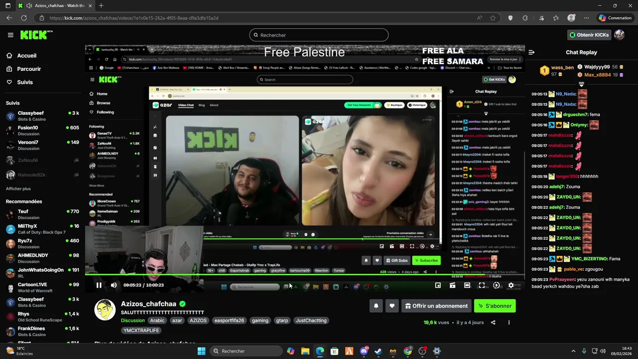The height and width of the screenshot is (359, 638).
Task: Open the Discussion category link
Action: 133,321
